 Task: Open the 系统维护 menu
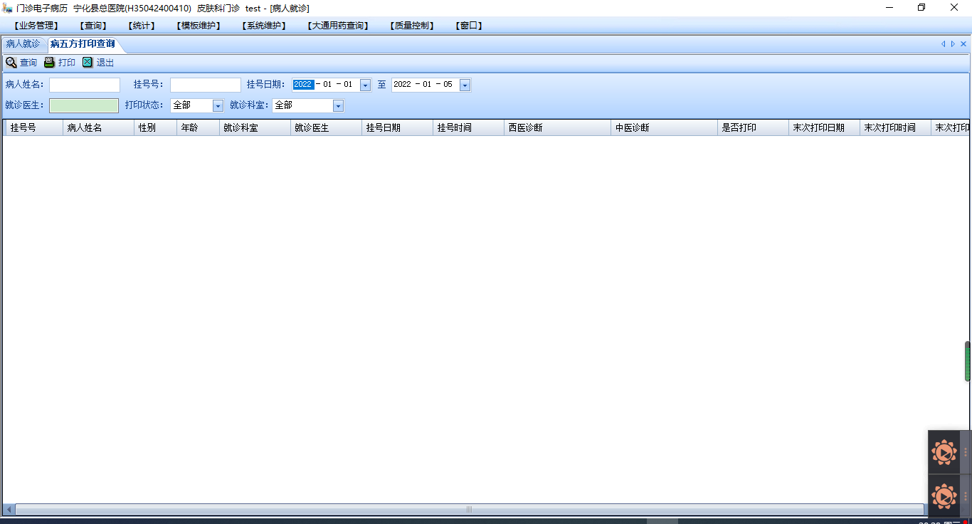tap(264, 26)
